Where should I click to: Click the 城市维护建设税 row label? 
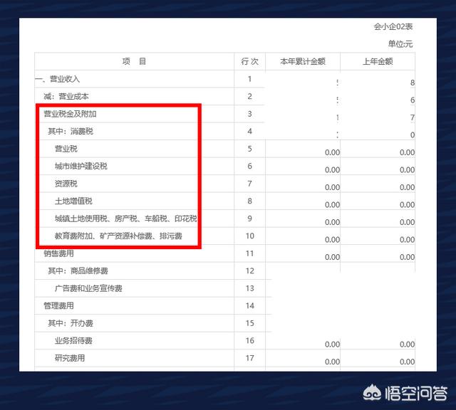tap(81, 167)
